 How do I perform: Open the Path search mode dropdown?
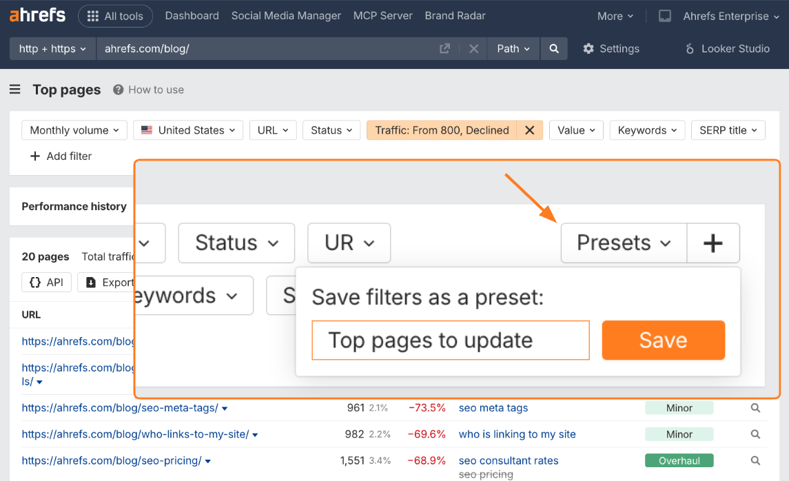tap(513, 48)
